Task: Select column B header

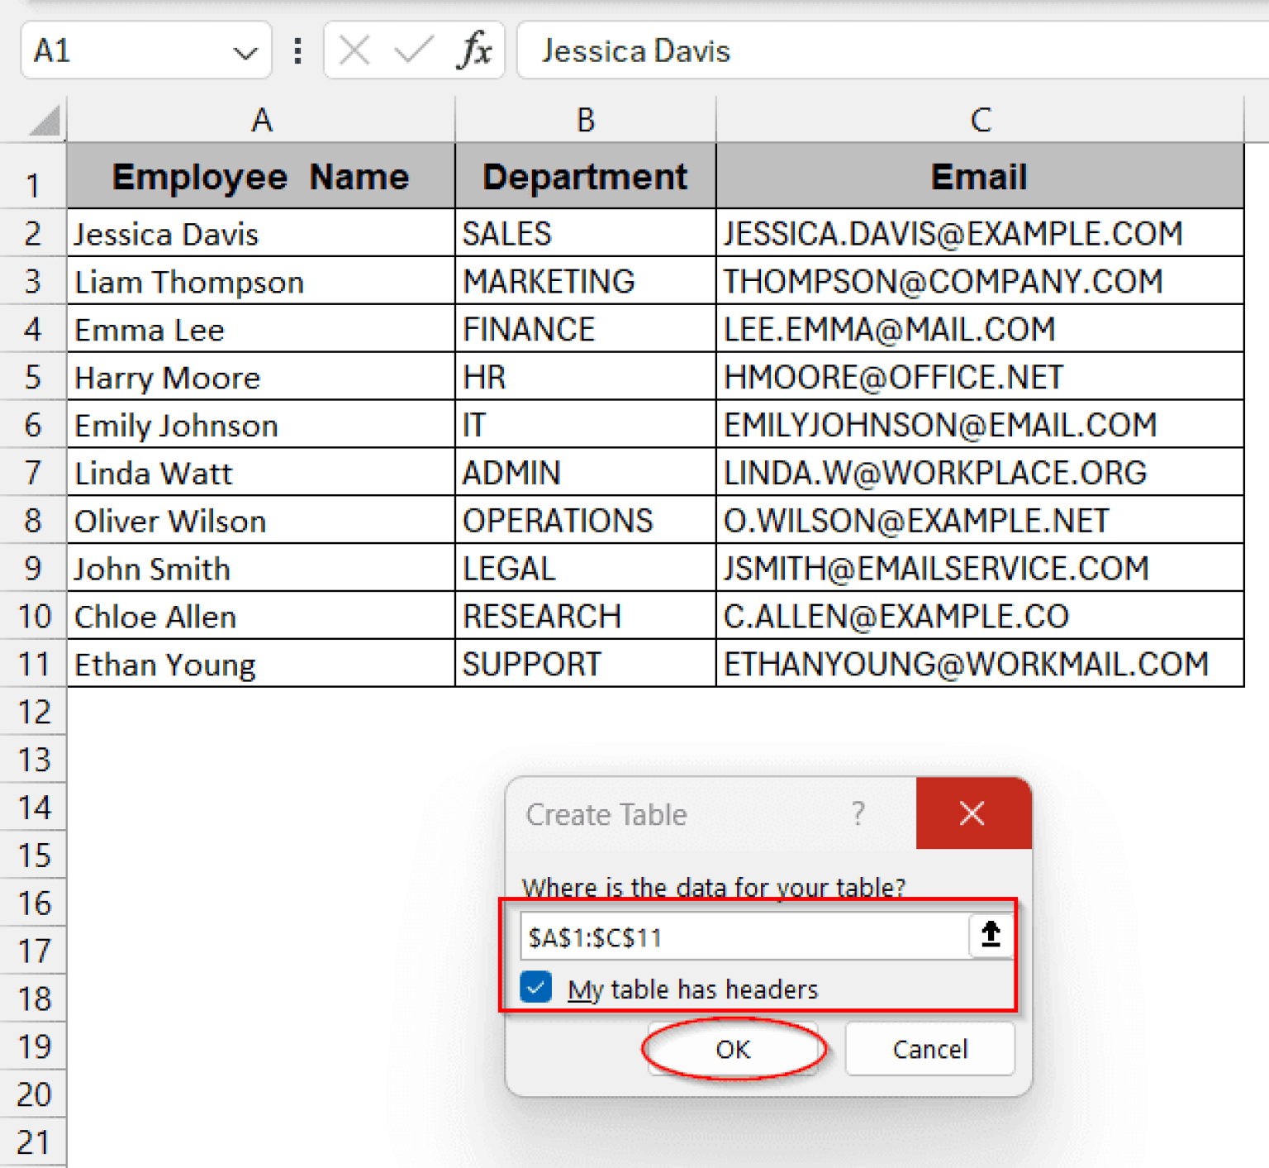Action: tap(585, 120)
